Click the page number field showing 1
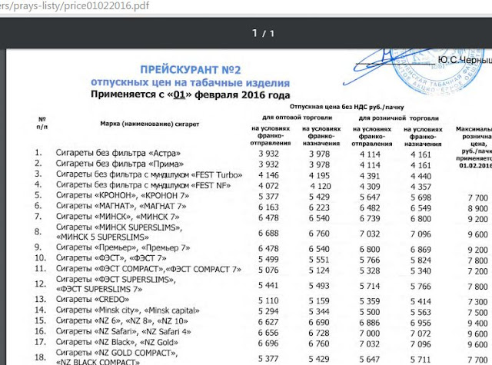 [x=254, y=33]
